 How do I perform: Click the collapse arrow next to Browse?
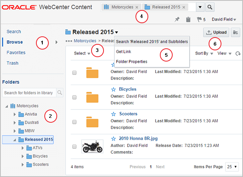tap(57, 42)
